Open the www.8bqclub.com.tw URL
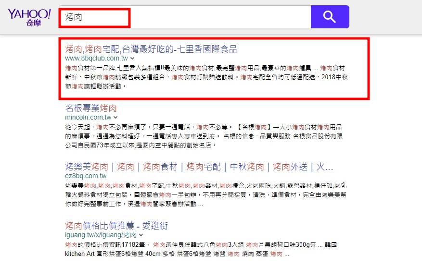Image resolution: width=422 pixels, height=266 pixels. pos(96,58)
